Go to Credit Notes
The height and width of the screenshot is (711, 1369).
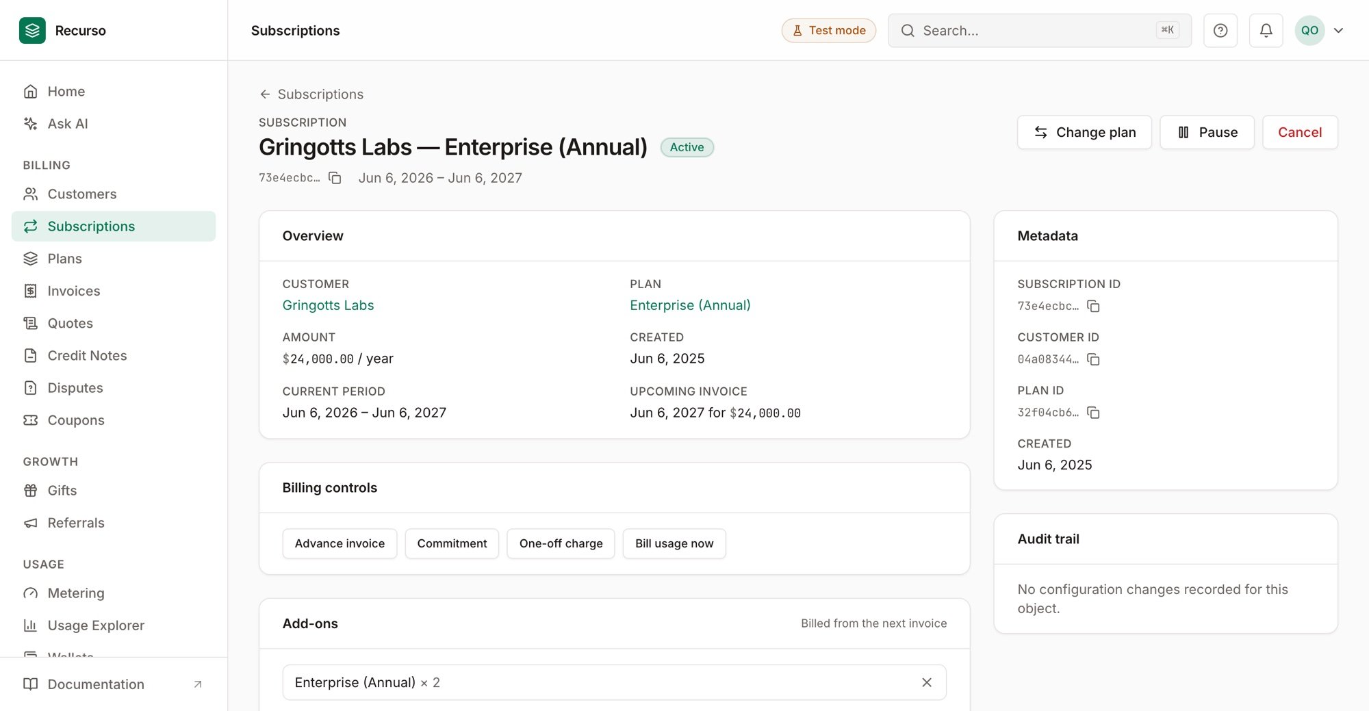(x=114, y=355)
